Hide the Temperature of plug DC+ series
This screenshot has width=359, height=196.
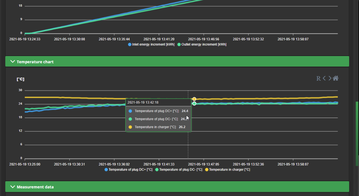(128, 170)
